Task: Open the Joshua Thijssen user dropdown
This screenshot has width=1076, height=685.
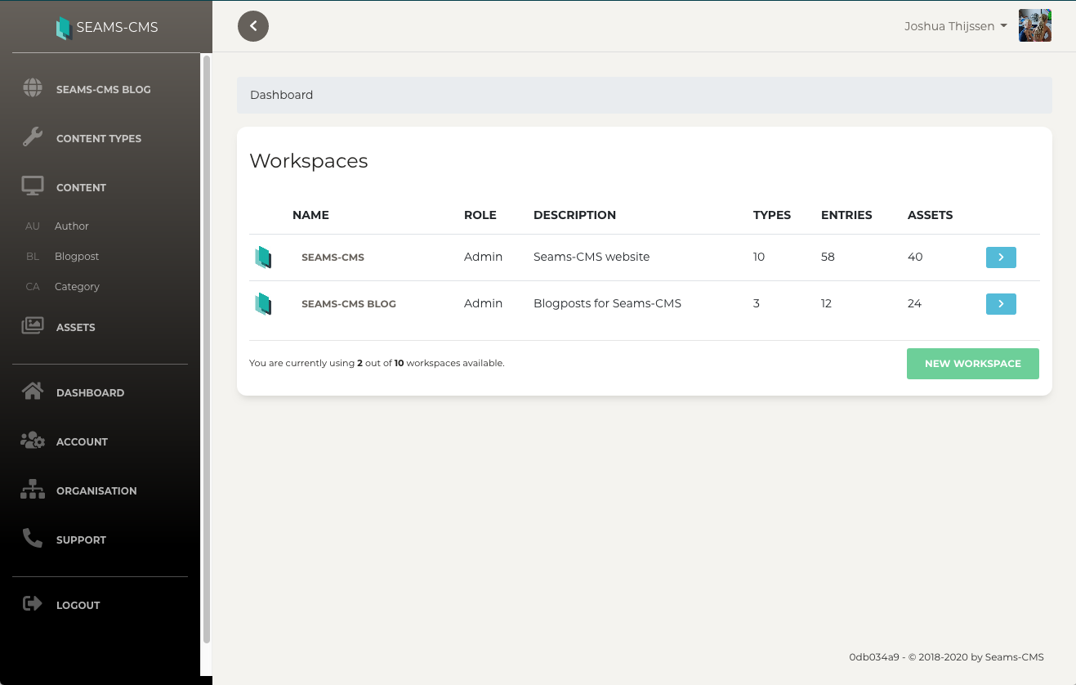Action: [955, 26]
